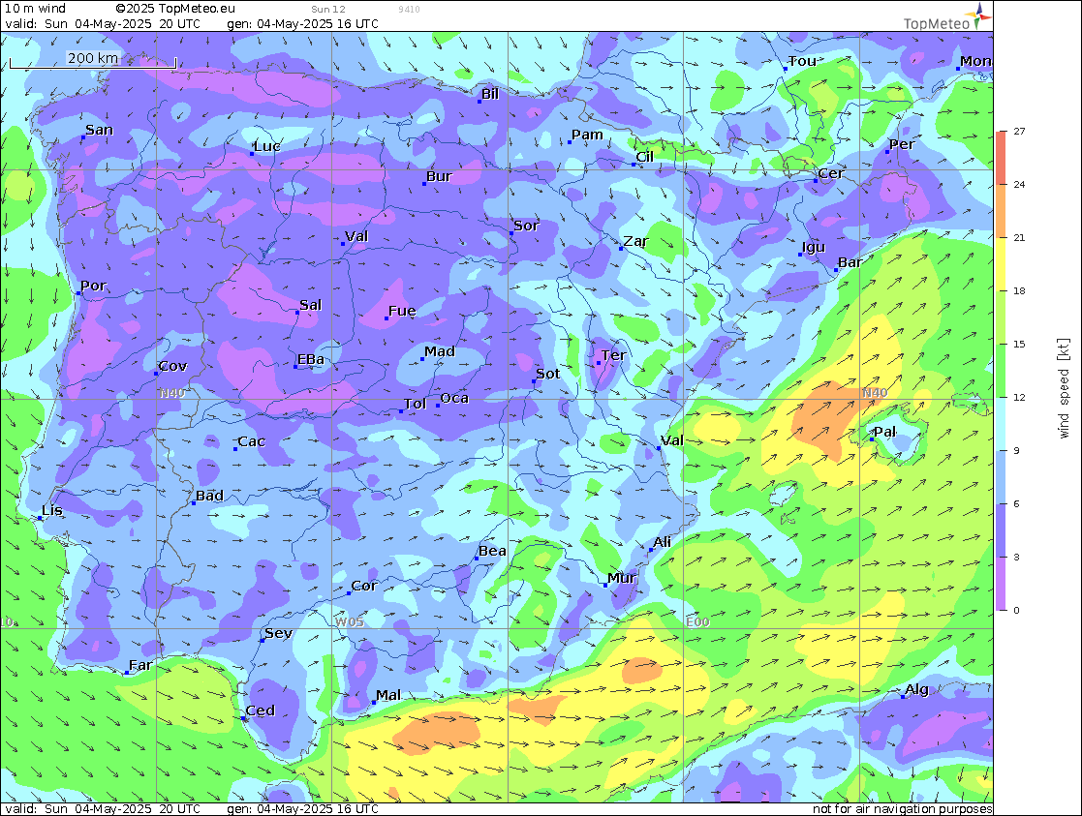Image resolution: width=1082 pixels, height=816 pixels.
Task: Click the legend tick value 24
Action: click(x=1019, y=184)
